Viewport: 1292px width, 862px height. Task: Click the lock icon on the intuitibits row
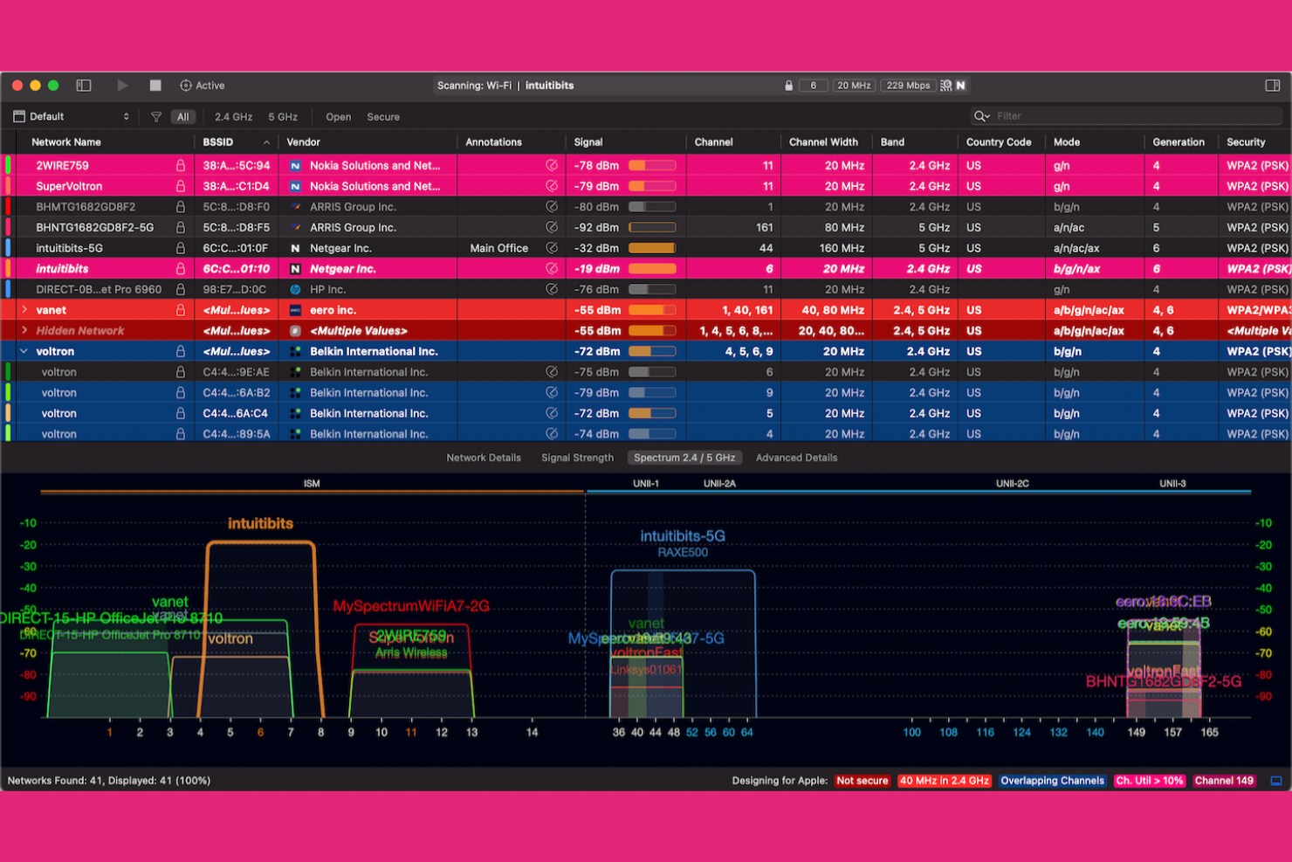coord(181,269)
